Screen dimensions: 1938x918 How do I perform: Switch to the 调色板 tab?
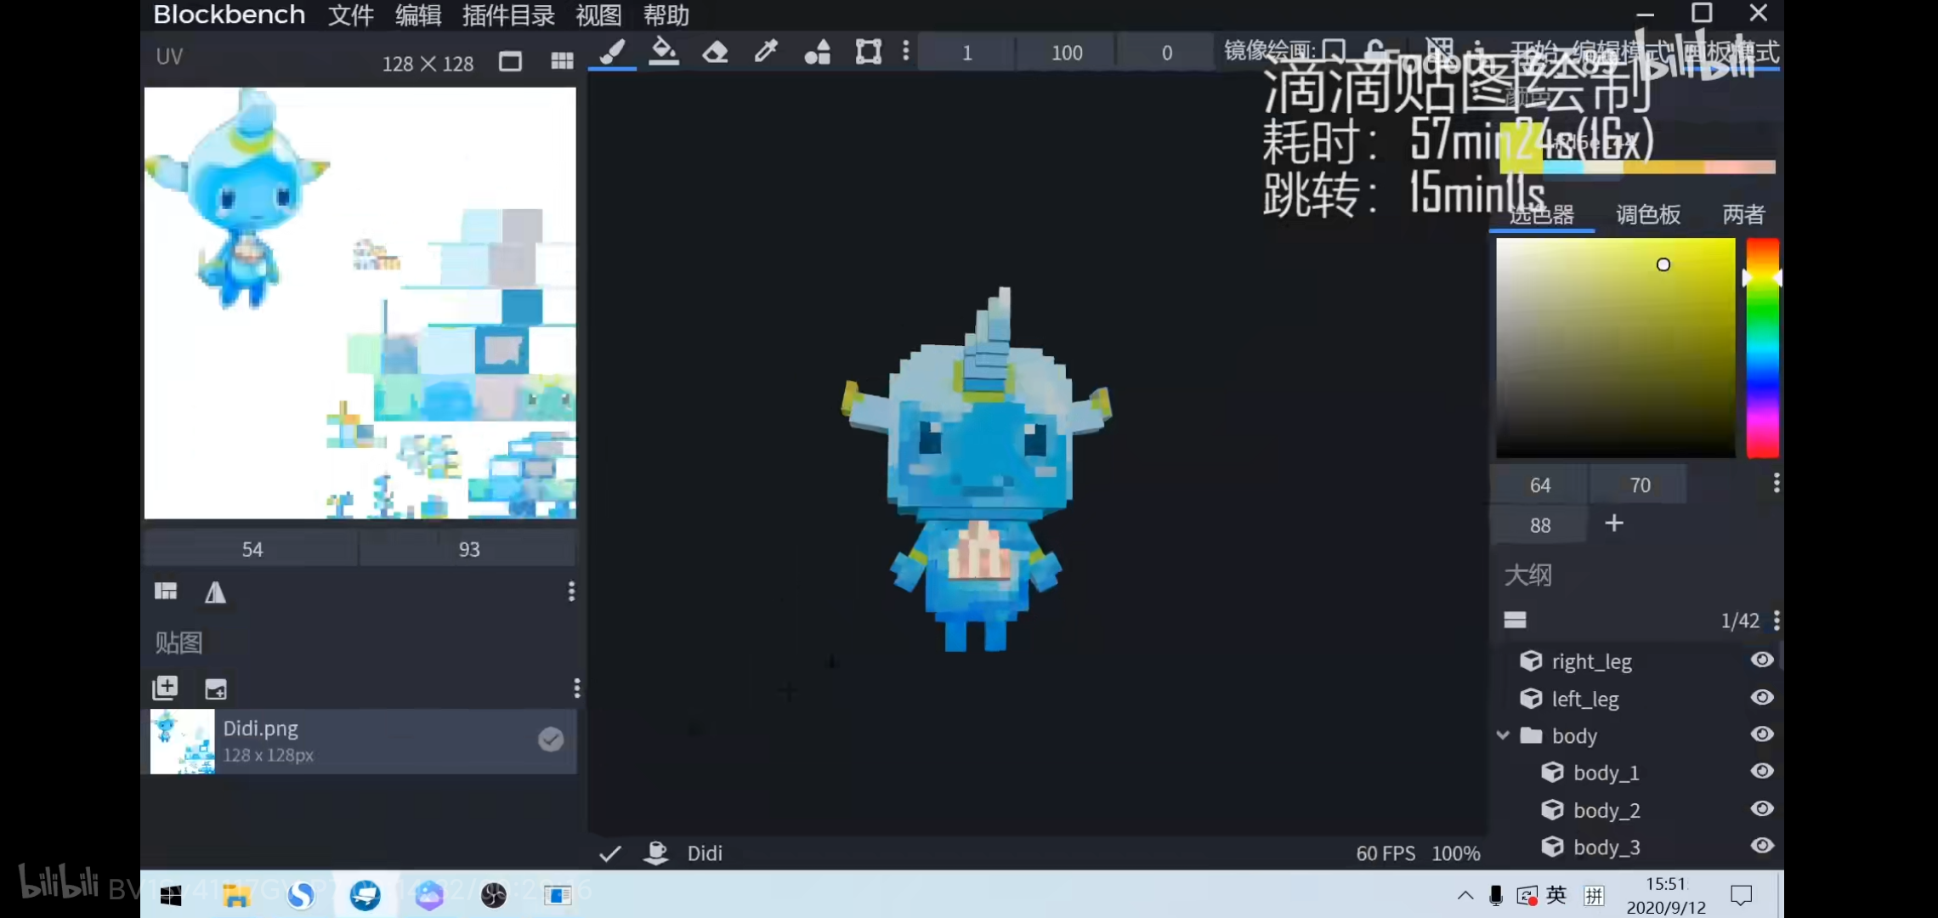(x=1647, y=214)
